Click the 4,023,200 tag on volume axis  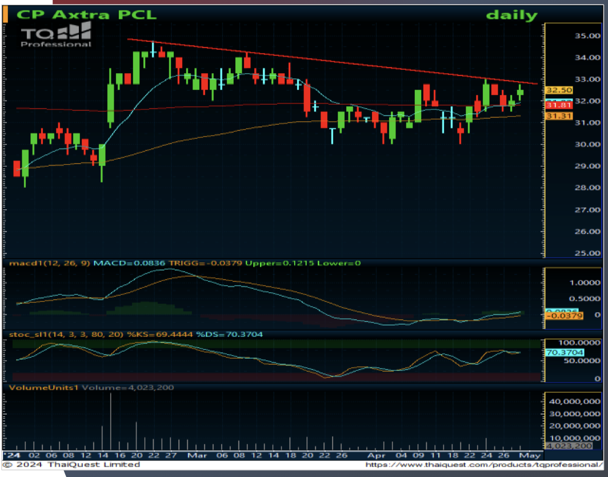pos(569,446)
